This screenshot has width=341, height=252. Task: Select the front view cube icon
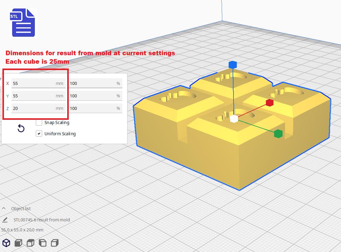[x=18, y=243]
